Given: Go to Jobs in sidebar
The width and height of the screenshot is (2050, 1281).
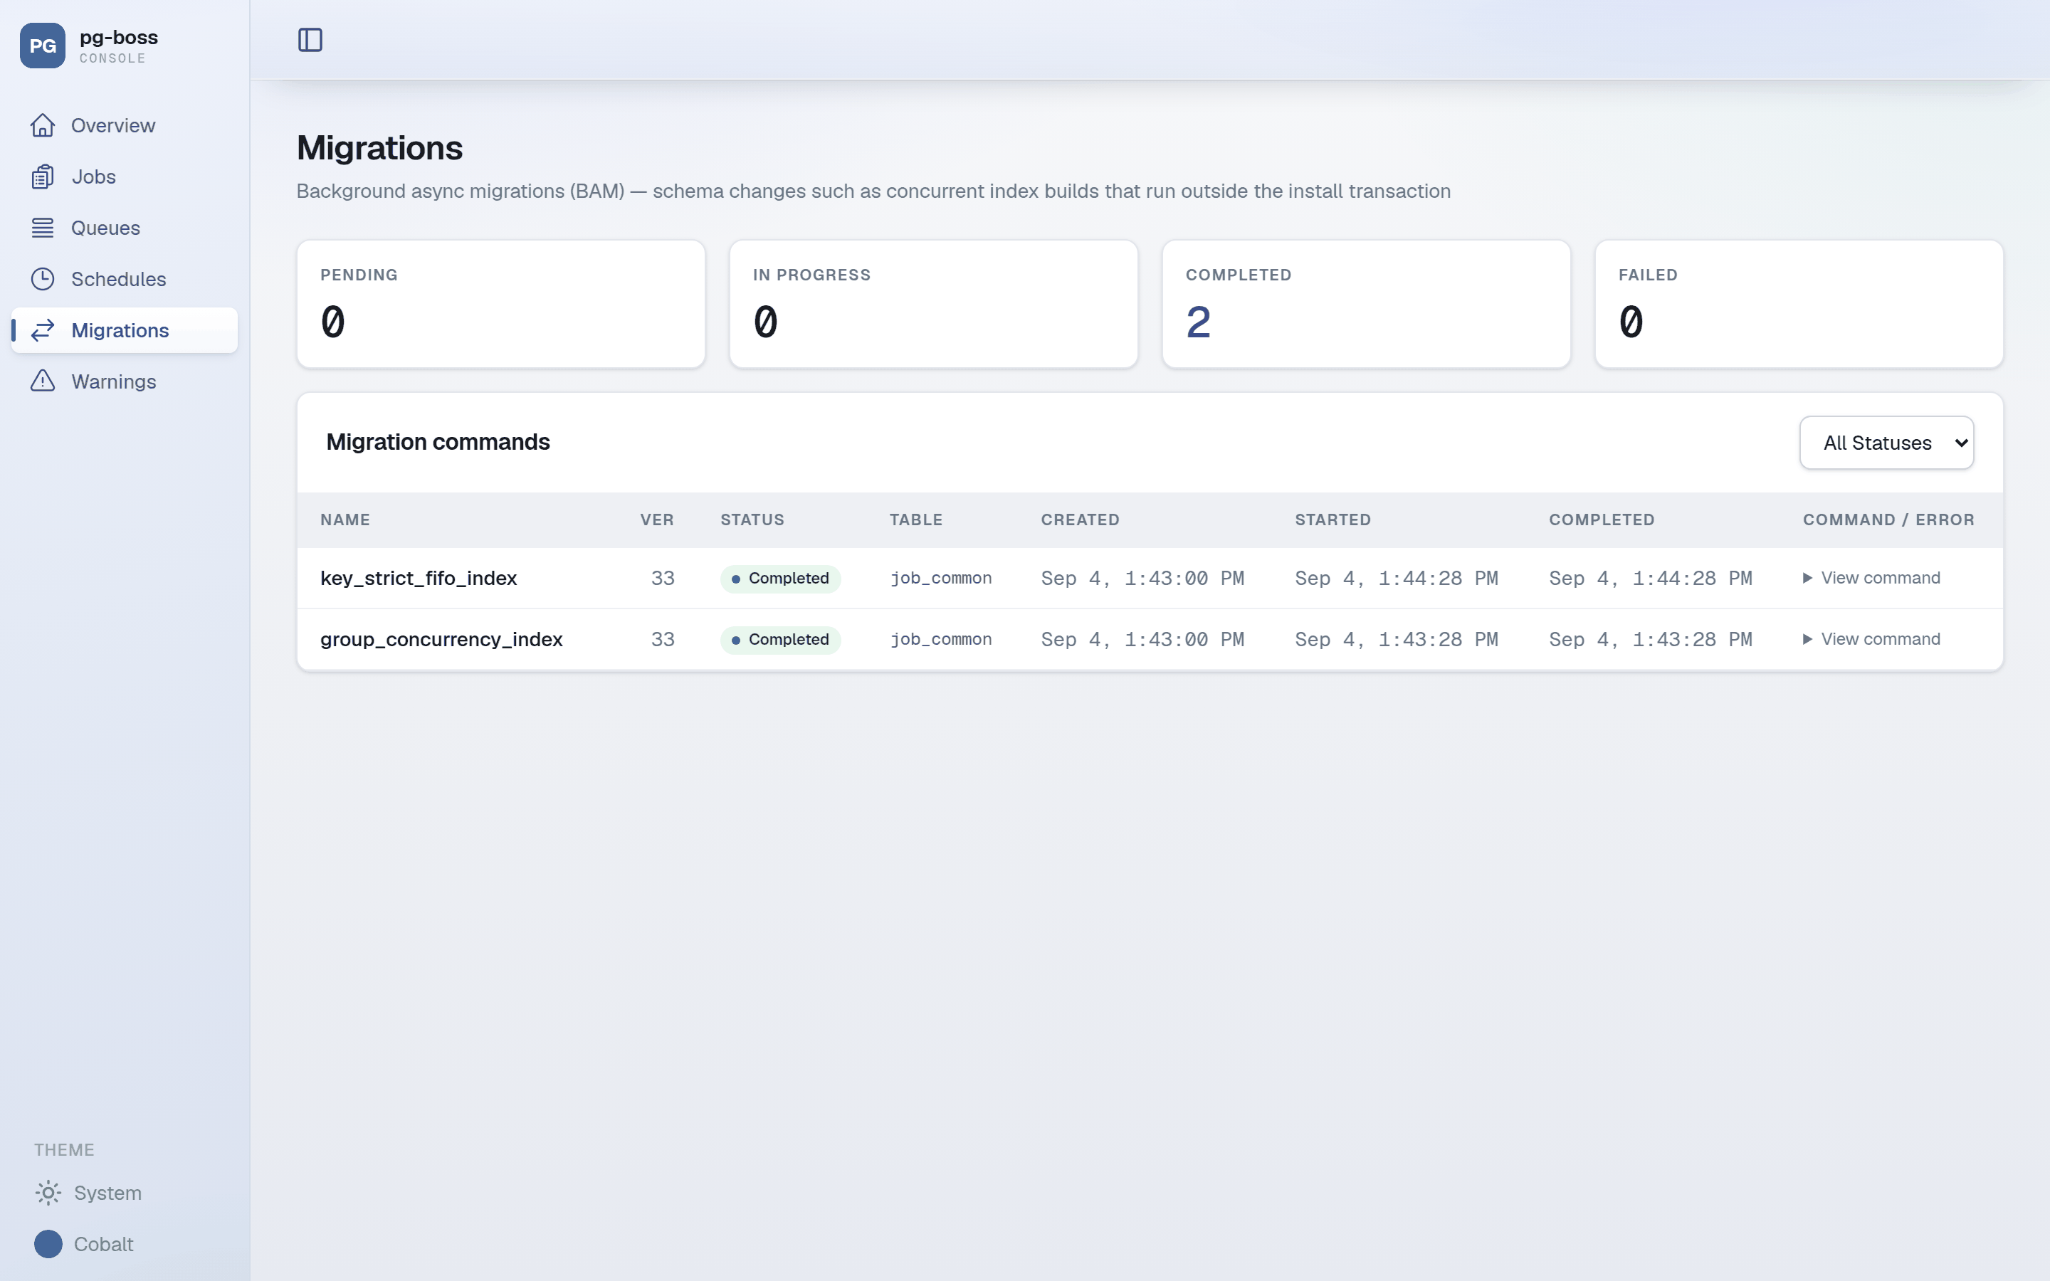Looking at the screenshot, I should (x=125, y=176).
